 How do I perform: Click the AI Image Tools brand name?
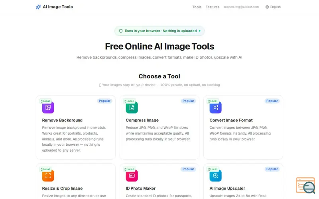58,7
